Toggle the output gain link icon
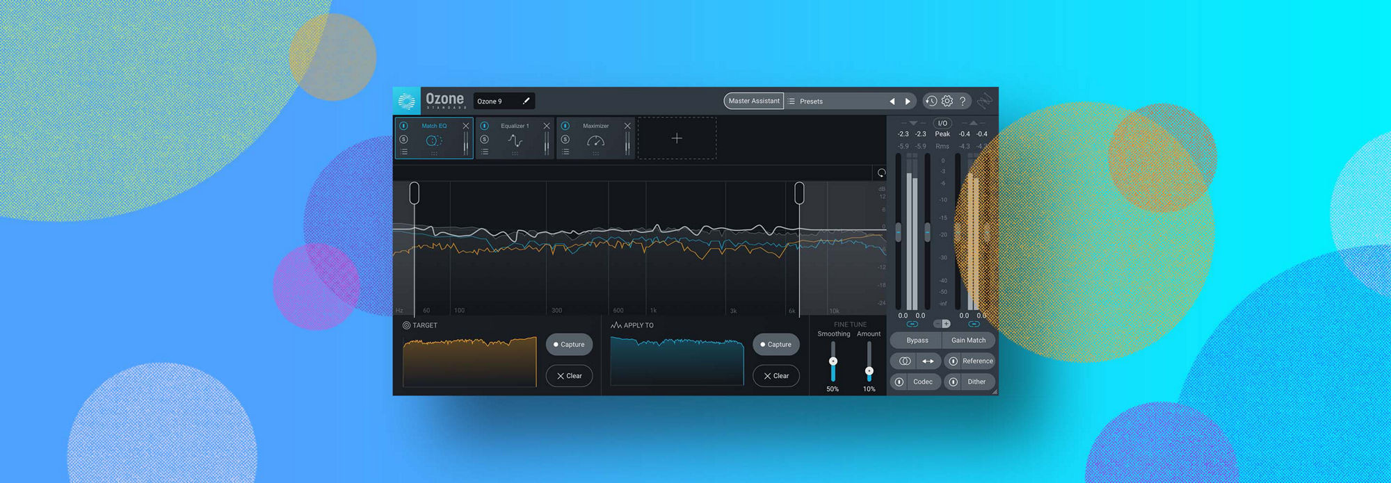1391x483 pixels. pos(974,324)
